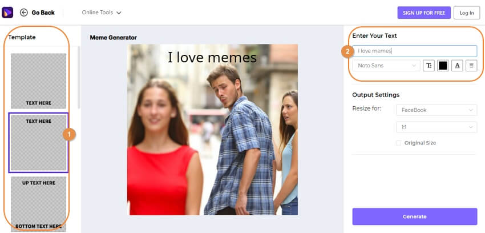Click the SIGN UP FOR FREE button
Image resolution: width=485 pixels, height=233 pixels.
click(424, 13)
